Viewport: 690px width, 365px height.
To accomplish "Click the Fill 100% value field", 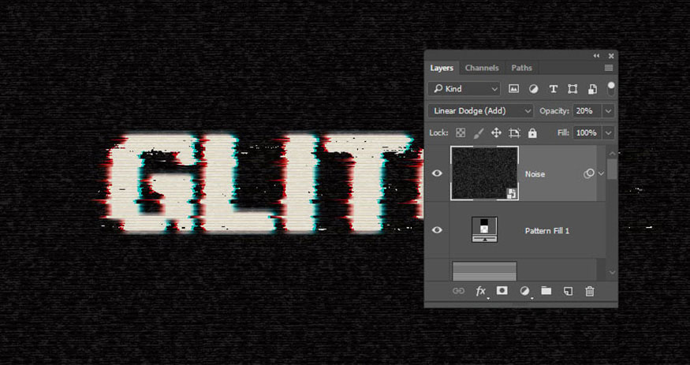I will click(x=587, y=132).
